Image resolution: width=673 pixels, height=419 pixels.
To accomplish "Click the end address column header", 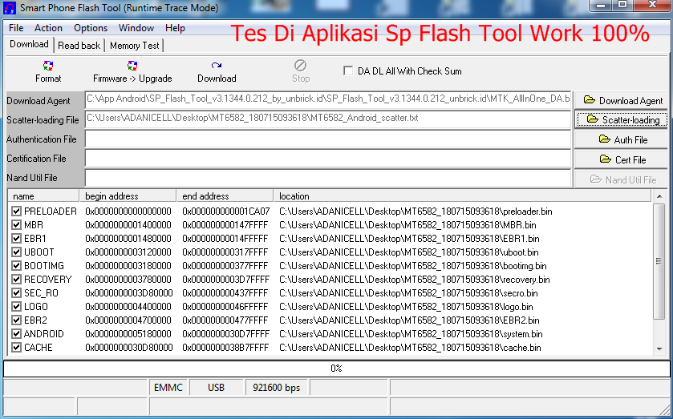I will click(225, 196).
